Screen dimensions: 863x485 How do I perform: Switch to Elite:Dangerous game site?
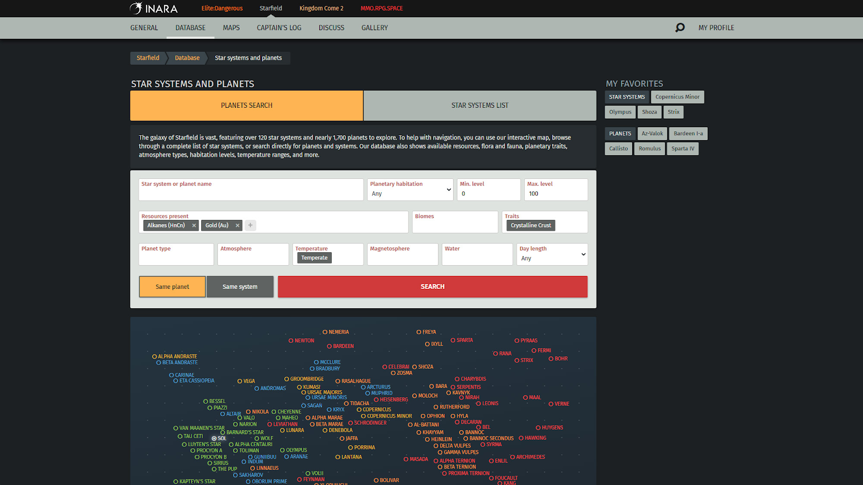222,9
